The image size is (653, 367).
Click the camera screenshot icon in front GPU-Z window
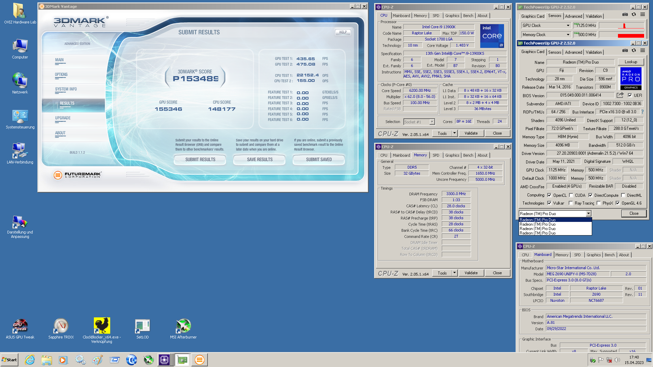(625, 51)
